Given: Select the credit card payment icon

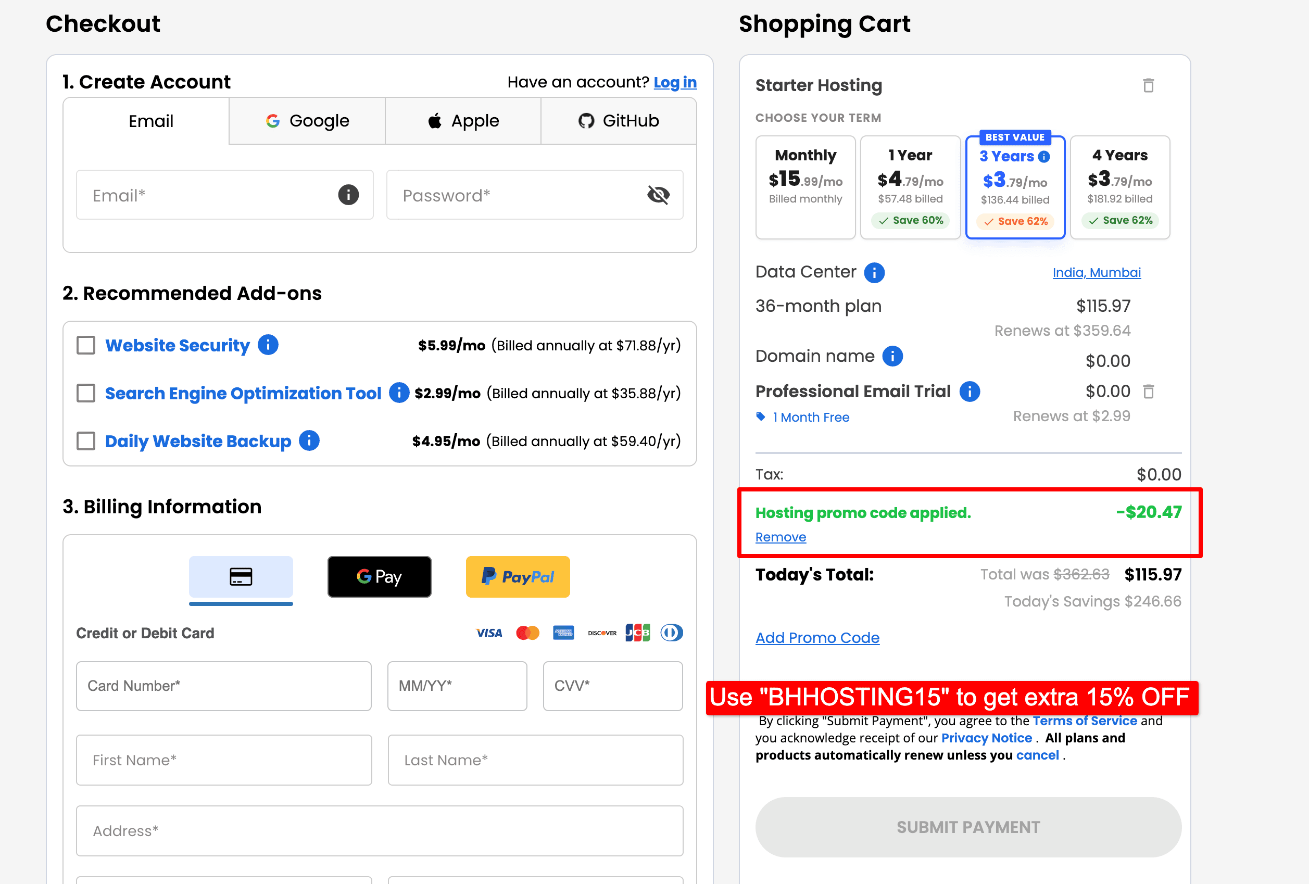Looking at the screenshot, I should click(x=241, y=576).
